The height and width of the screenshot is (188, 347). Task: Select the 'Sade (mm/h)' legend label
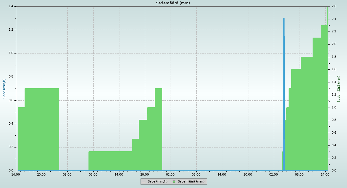point(157,182)
